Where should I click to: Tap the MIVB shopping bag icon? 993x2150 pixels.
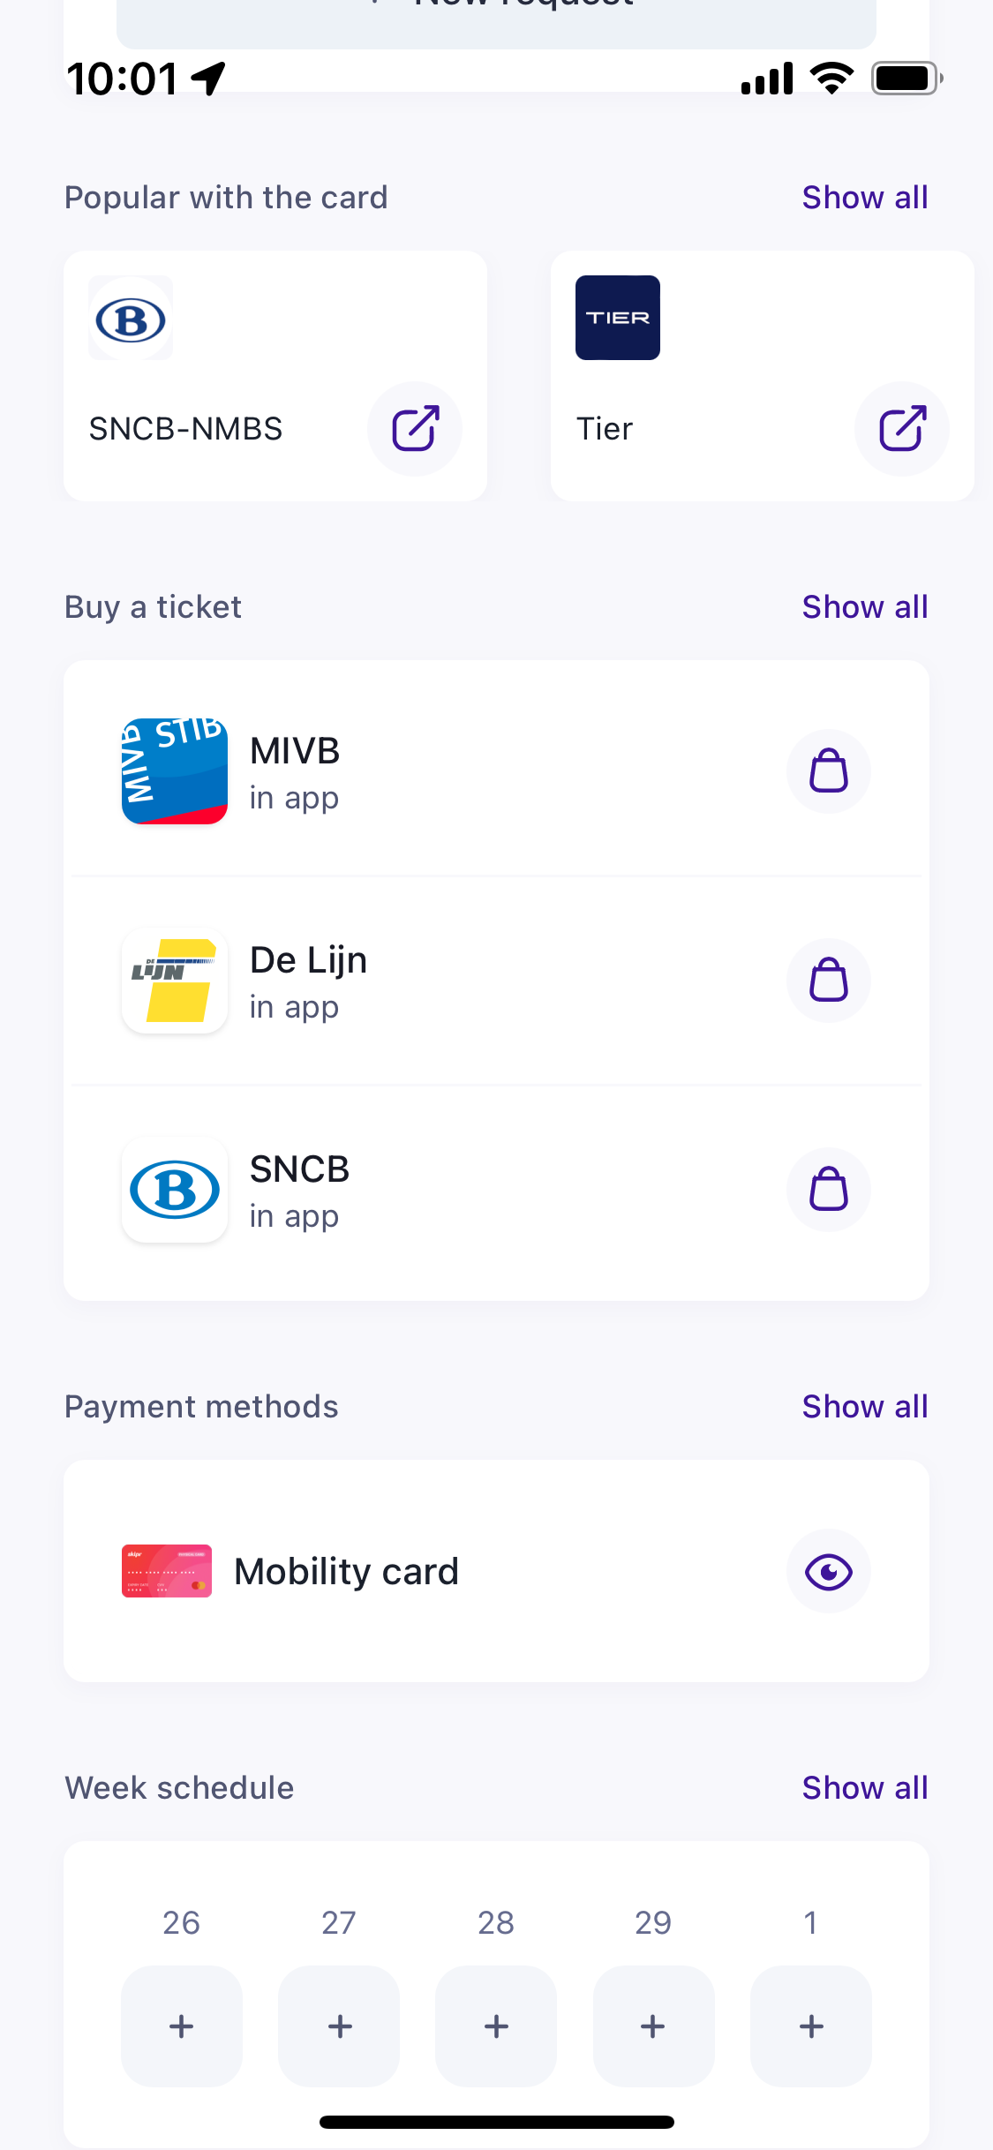pos(828,771)
